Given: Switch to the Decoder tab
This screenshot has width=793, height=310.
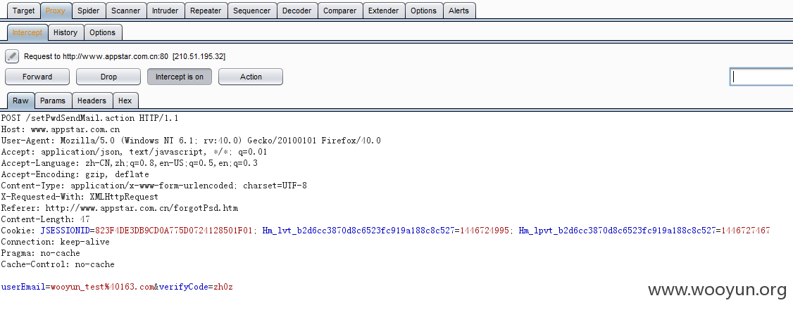Looking at the screenshot, I should [297, 11].
